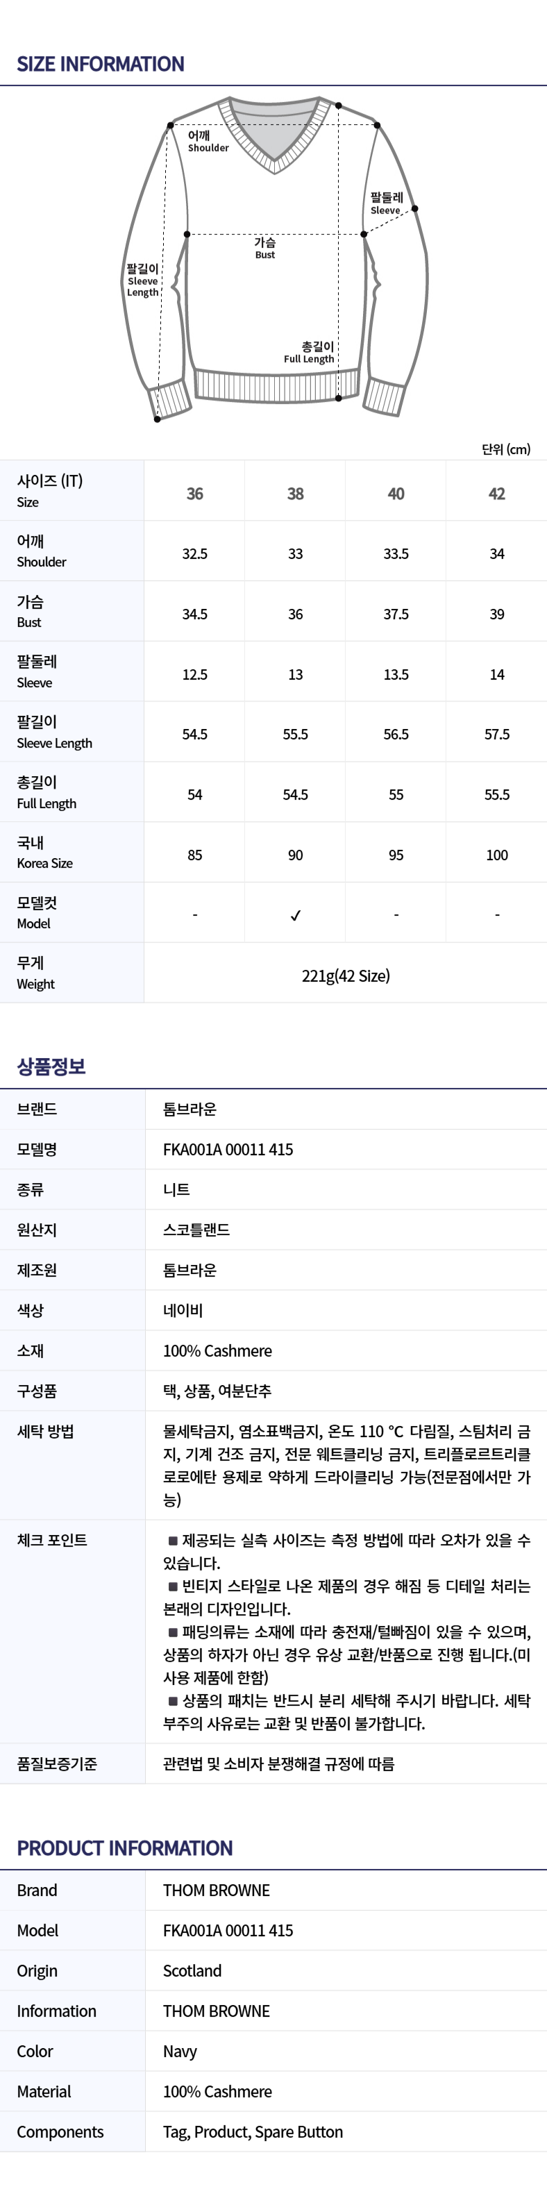Click the PRODUCT INFORMATION heading
Image resolution: width=547 pixels, height=2198 pixels.
pyautogui.click(x=124, y=1848)
